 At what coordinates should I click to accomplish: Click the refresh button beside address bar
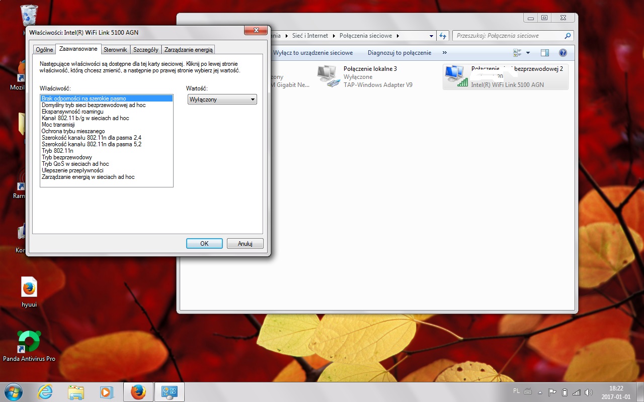coord(443,36)
